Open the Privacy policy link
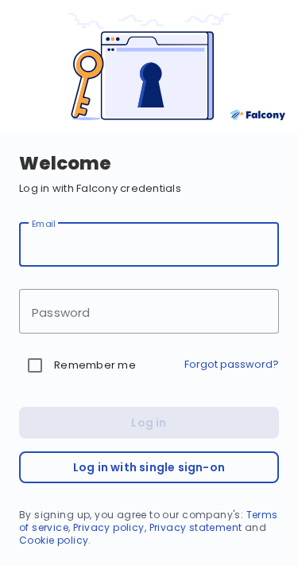The image size is (298, 566). (108, 527)
